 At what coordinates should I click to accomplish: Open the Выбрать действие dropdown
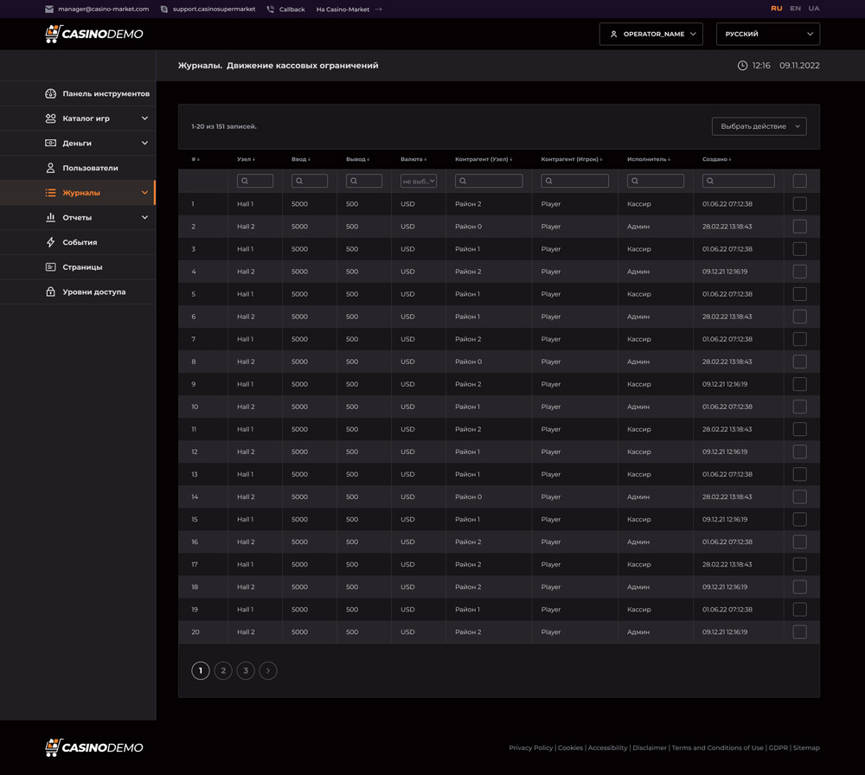click(759, 126)
